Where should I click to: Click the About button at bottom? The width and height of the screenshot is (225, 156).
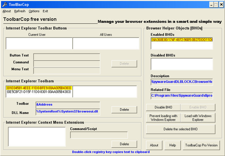pos(154,145)
